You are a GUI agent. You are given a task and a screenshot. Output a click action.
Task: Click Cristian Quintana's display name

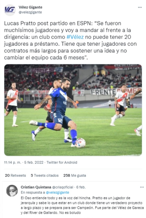click(36, 187)
